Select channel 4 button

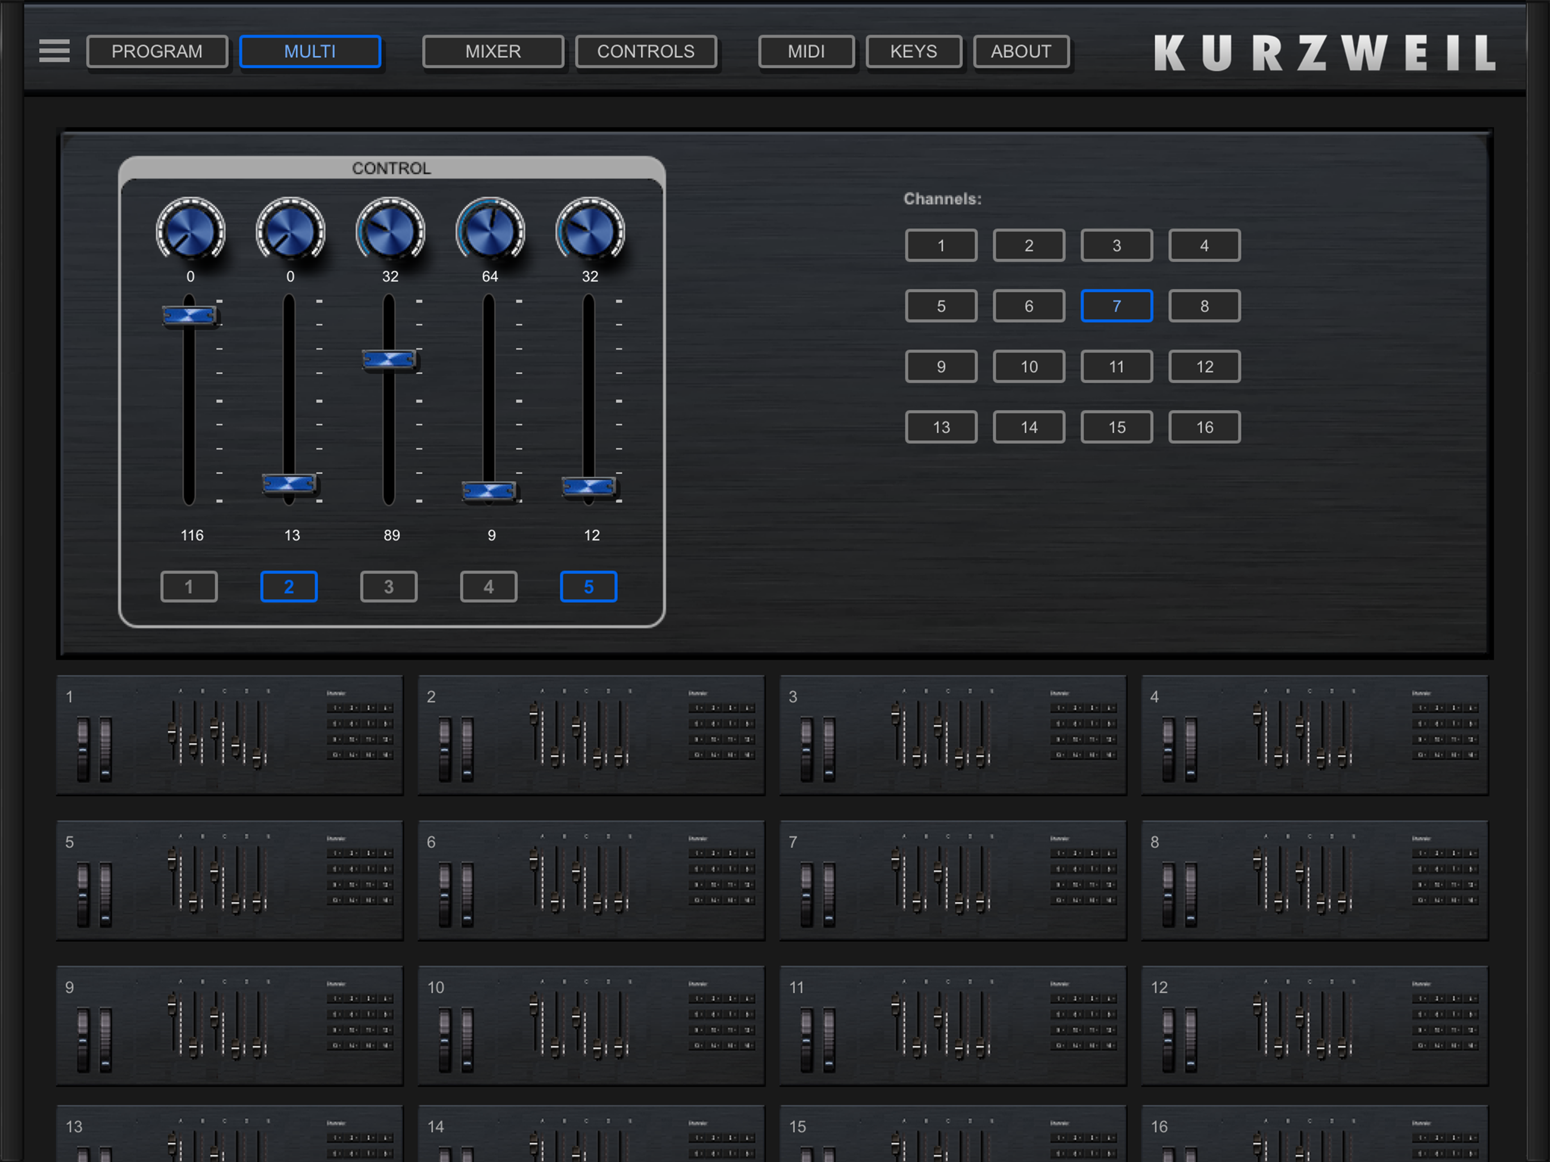(1204, 245)
